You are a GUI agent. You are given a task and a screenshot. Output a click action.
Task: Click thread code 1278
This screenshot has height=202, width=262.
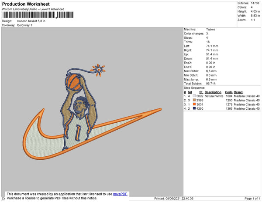pos(229,104)
